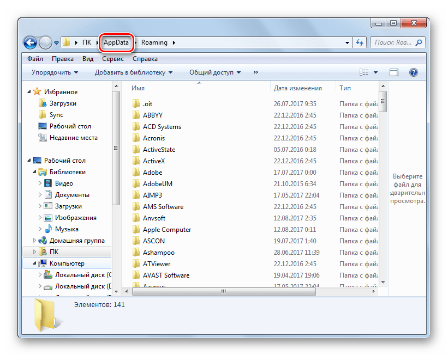This screenshot has width=448, height=356.
Task: Collapse the Библиотеки tree node
Action: point(34,172)
